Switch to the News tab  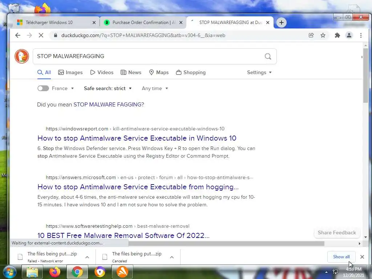131,72
